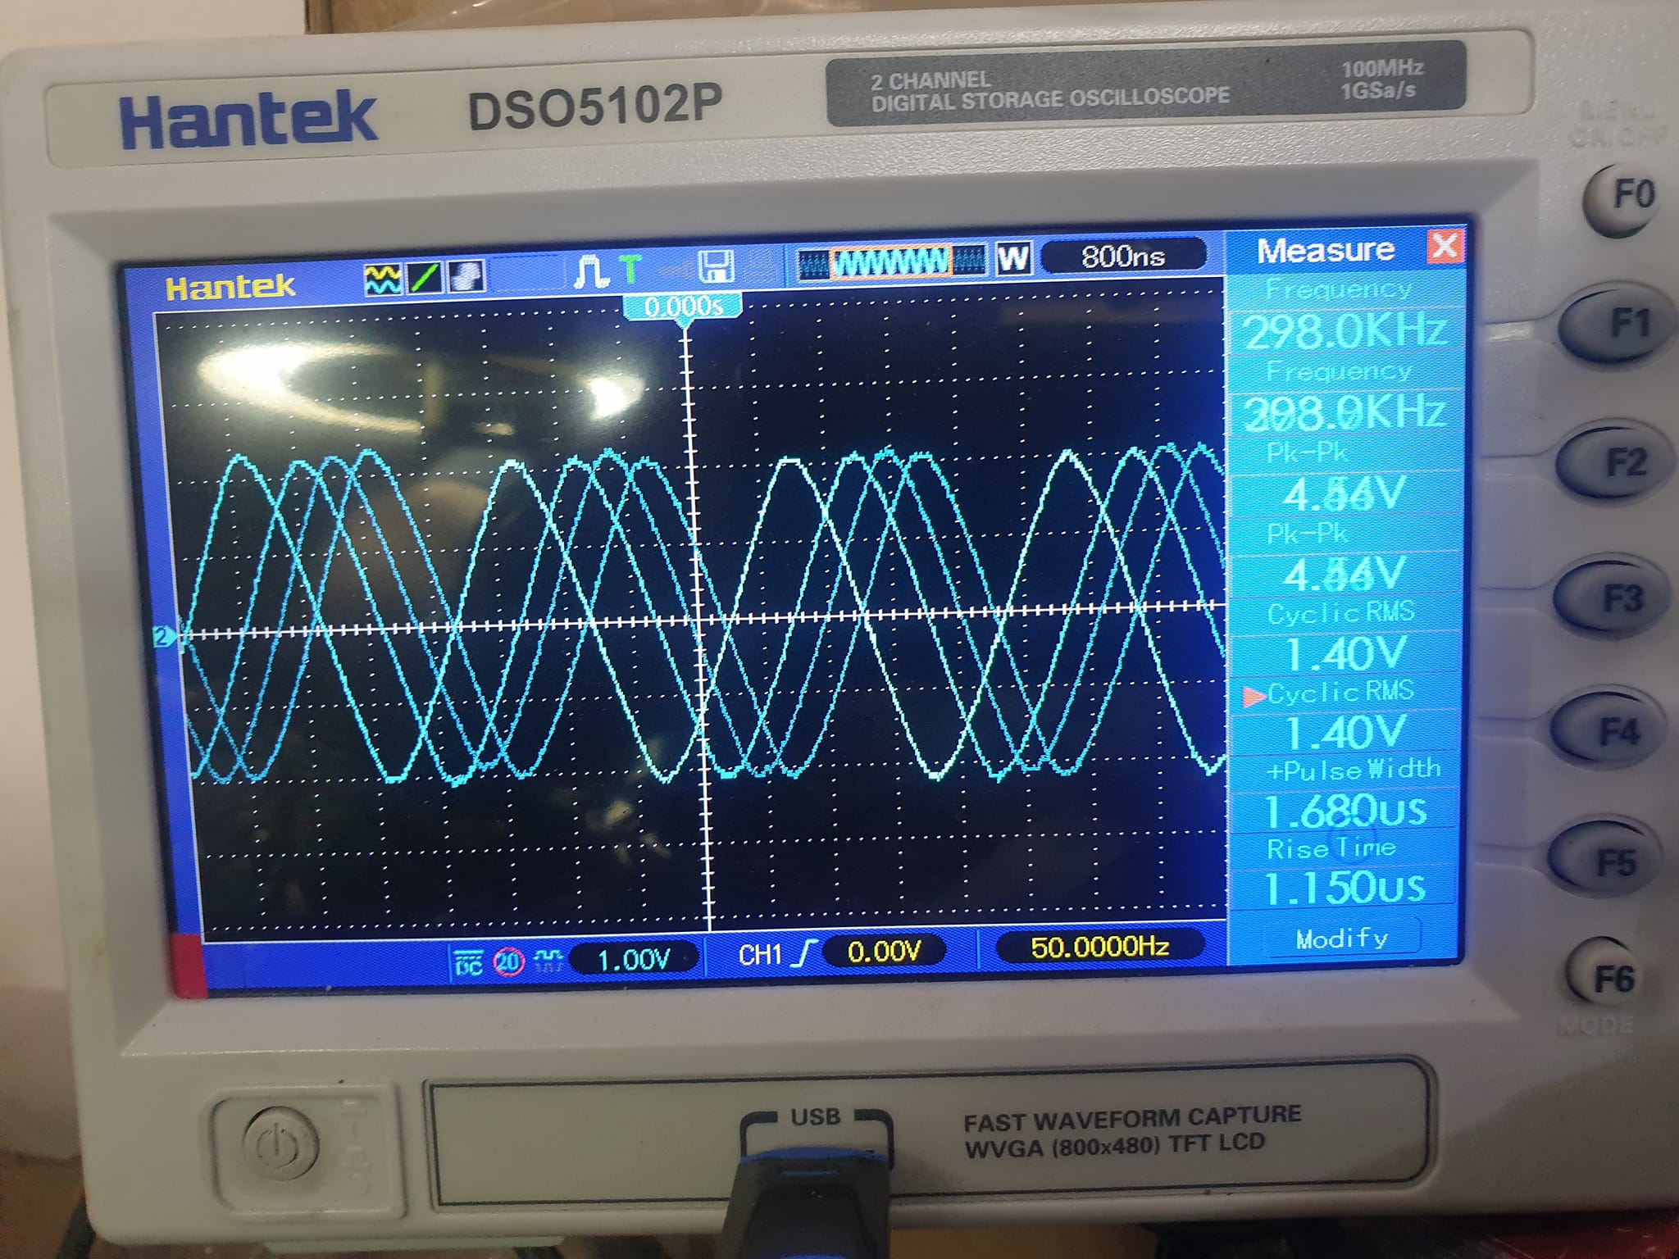Push the F1 side button

pyautogui.click(x=1617, y=325)
